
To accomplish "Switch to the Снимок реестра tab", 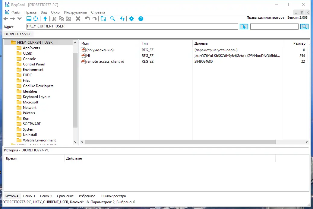I will 114,196.
